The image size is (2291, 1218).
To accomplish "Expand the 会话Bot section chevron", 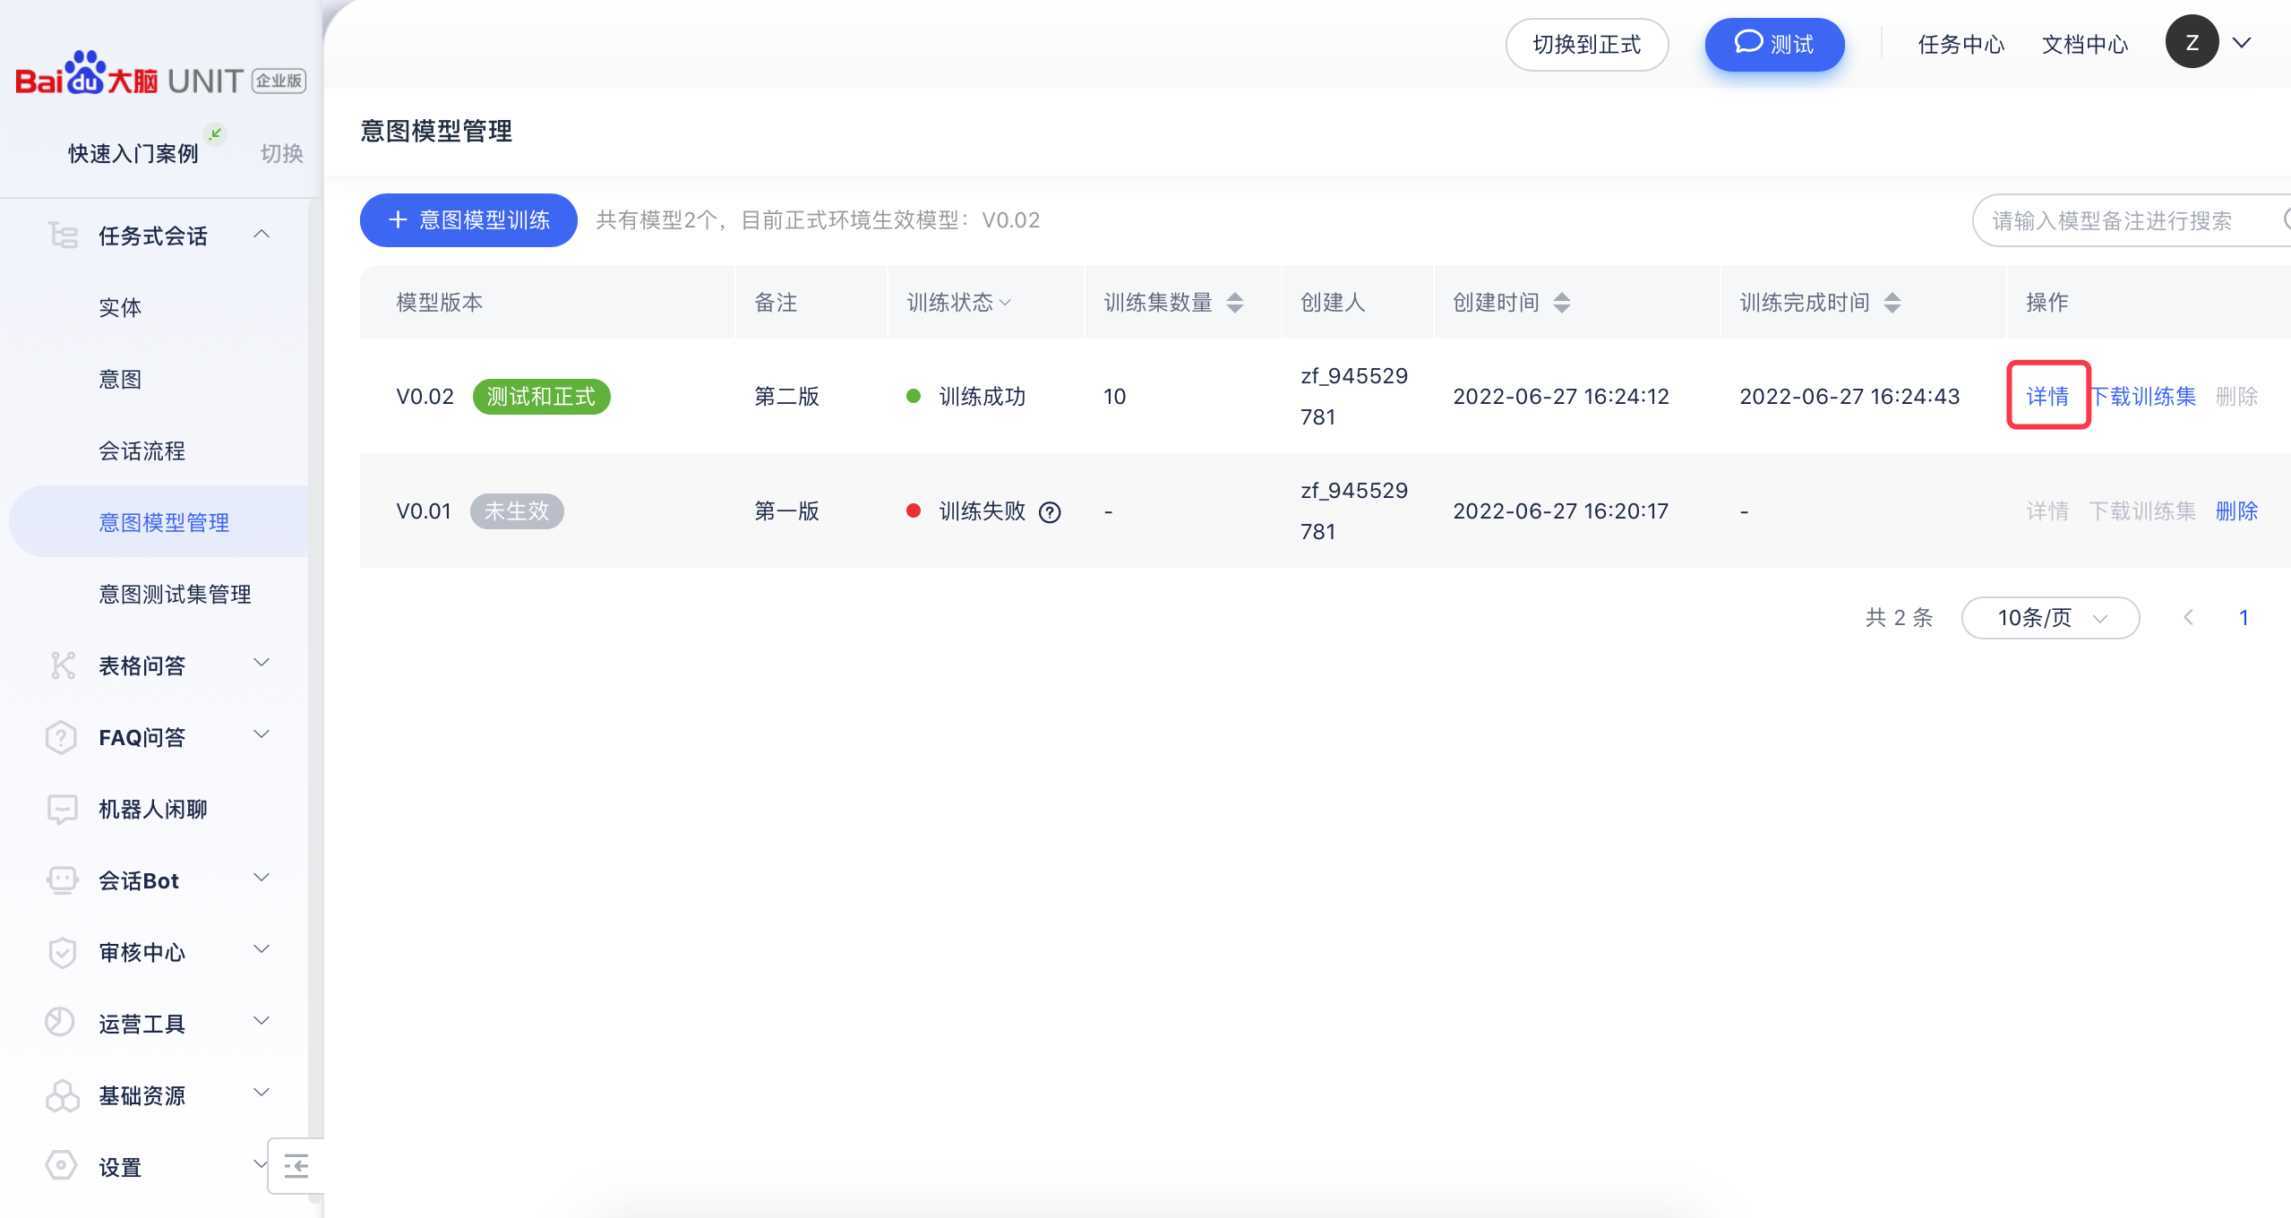I will click(262, 878).
